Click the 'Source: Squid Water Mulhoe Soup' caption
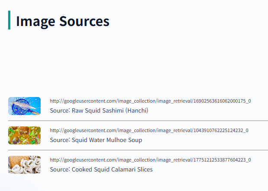This screenshot has height=191, width=268. [96, 140]
